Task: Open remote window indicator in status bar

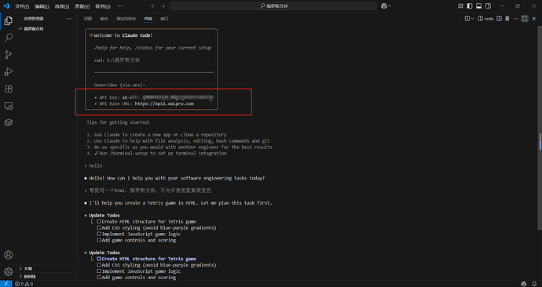Action: click(5, 284)
